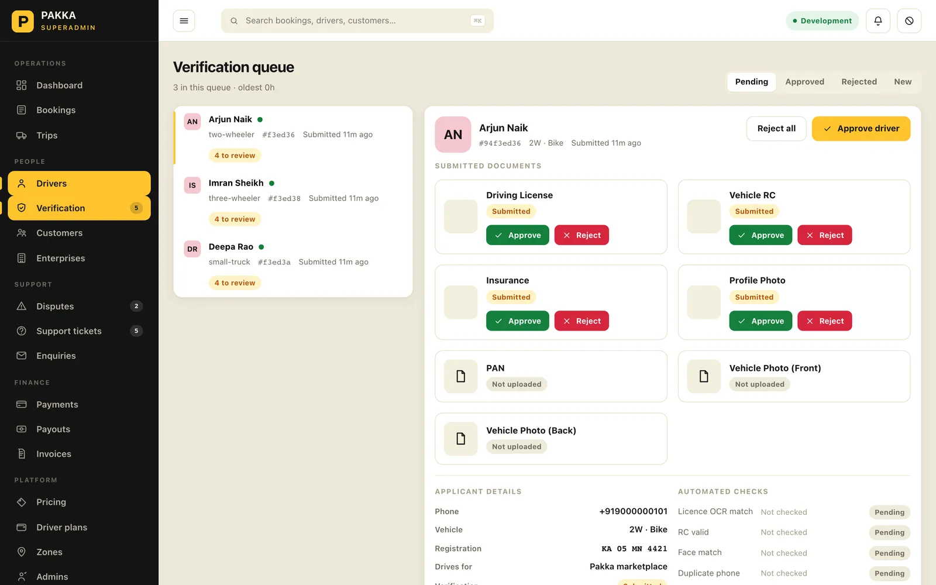Click the Approve driver button

point(861,129)
